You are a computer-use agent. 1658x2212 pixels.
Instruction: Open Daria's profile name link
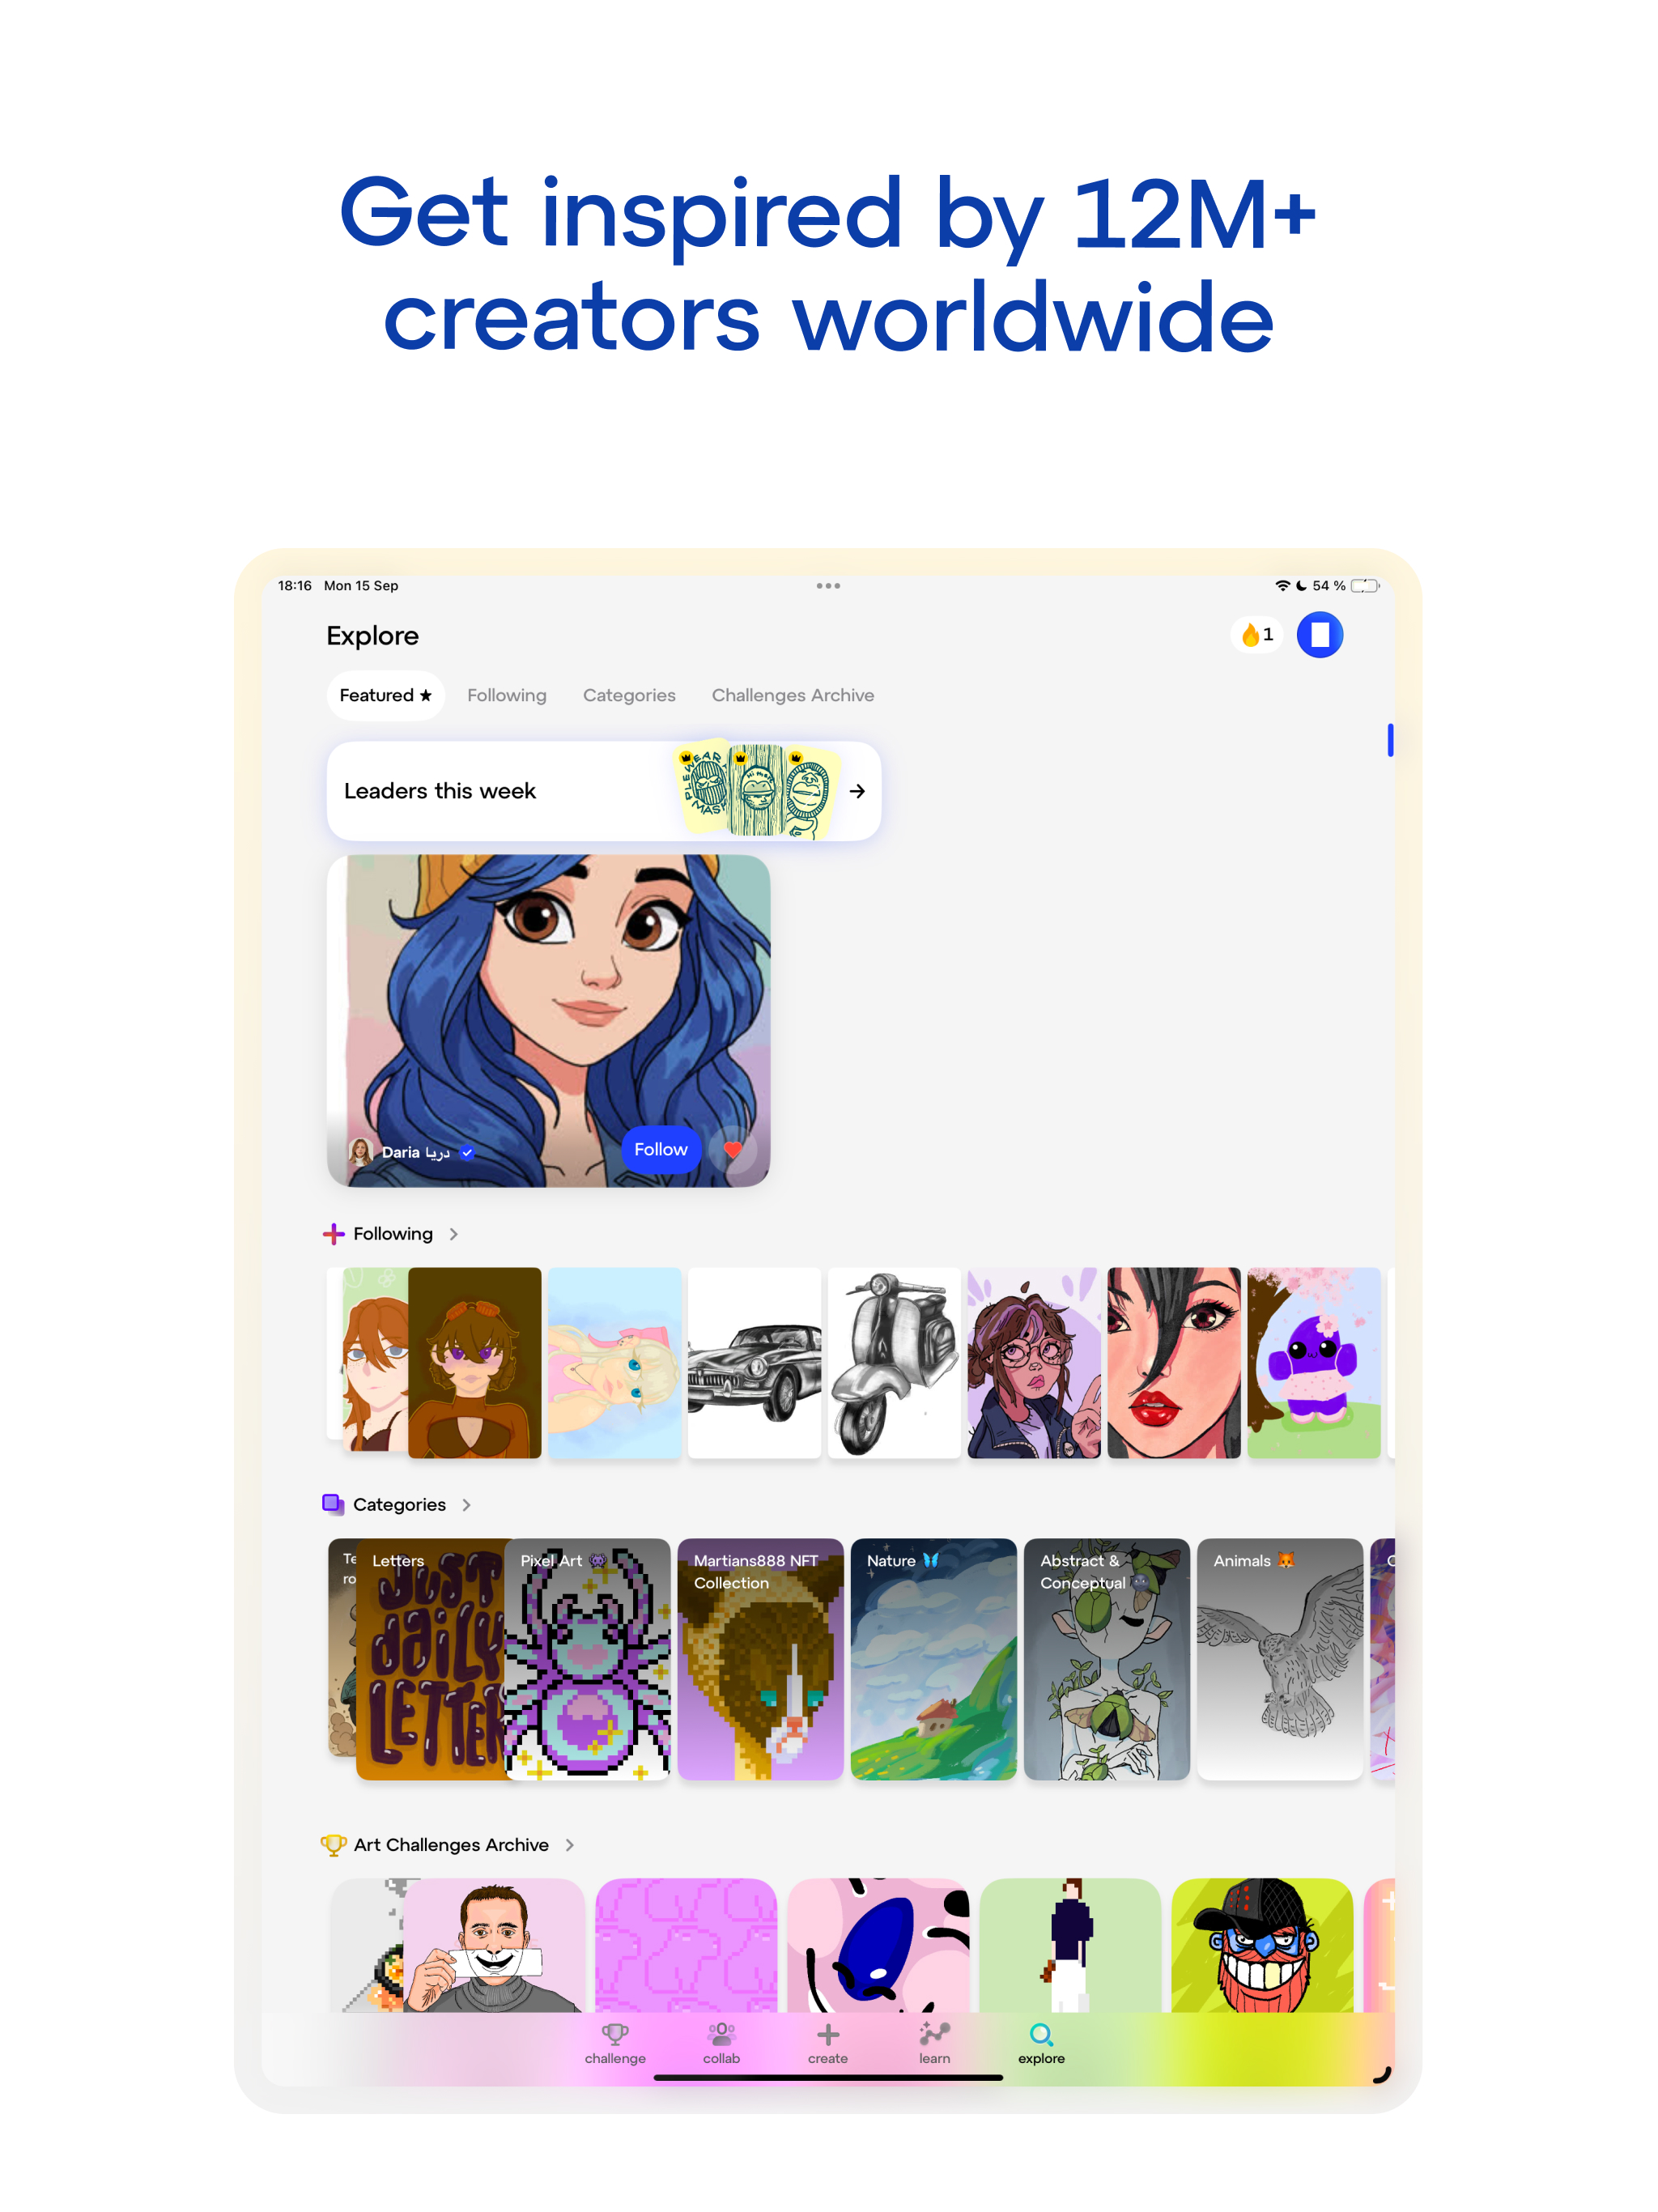click(415, 1152)
